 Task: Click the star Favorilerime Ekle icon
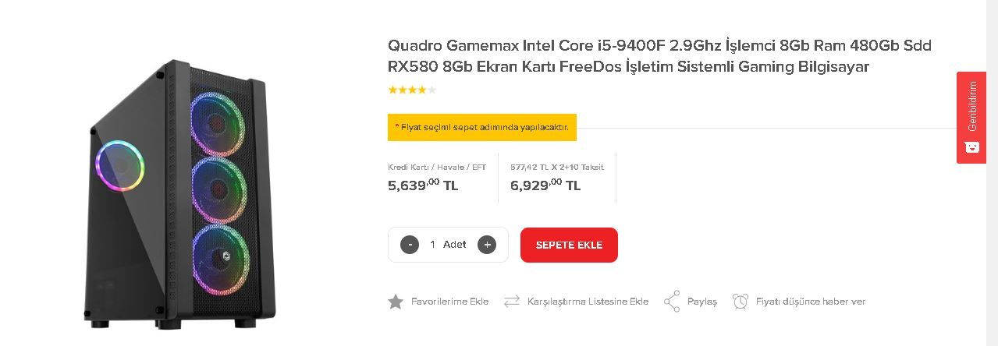click(x=396, y=302)
